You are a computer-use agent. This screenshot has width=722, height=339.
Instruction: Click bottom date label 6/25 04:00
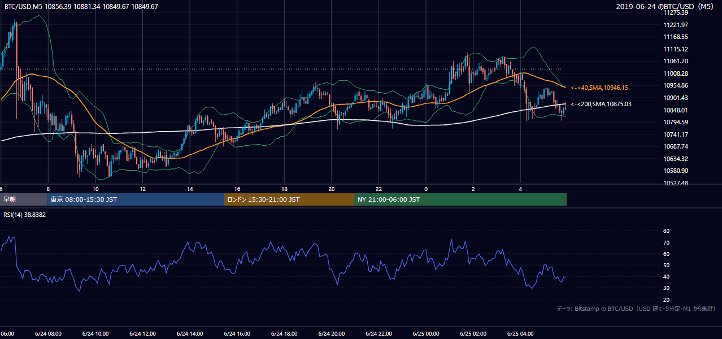[x=520, y=334]
